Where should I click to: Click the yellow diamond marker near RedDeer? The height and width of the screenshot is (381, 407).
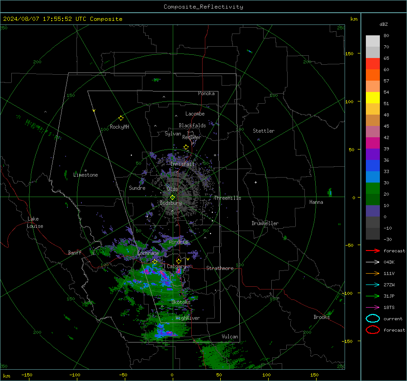(186, 147)
